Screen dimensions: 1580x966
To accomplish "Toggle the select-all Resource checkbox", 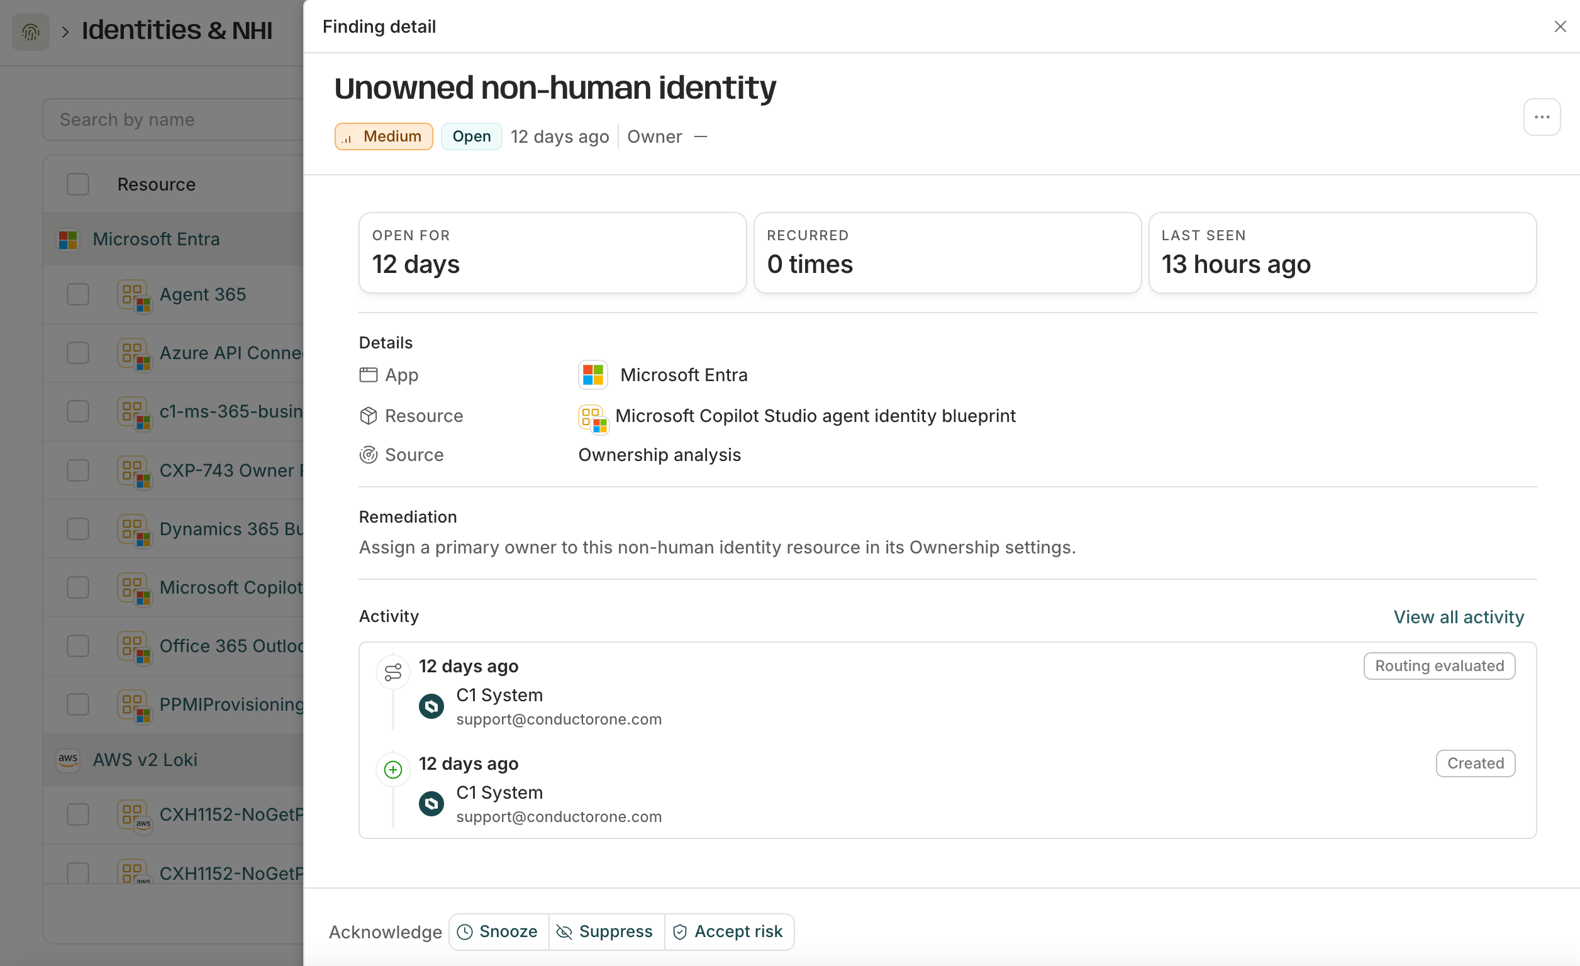I will point(78,185).
